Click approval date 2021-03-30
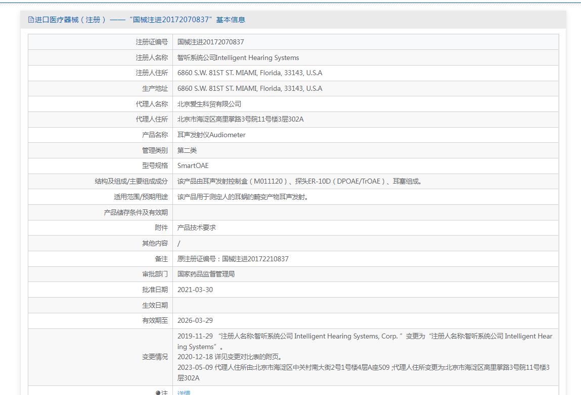This screenshot has height=395, width=581. click(x=195, y=290)
